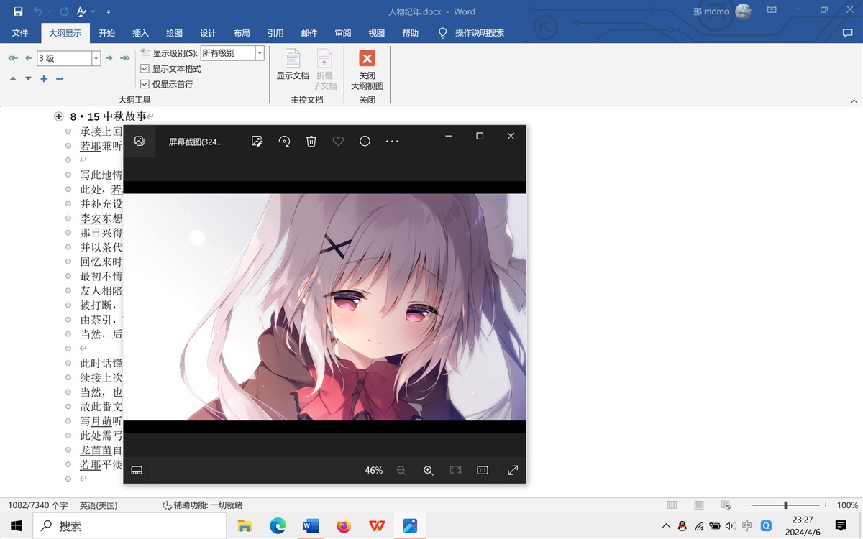Uncheck 显示文本格式 checkbox

tap(145, 69)
